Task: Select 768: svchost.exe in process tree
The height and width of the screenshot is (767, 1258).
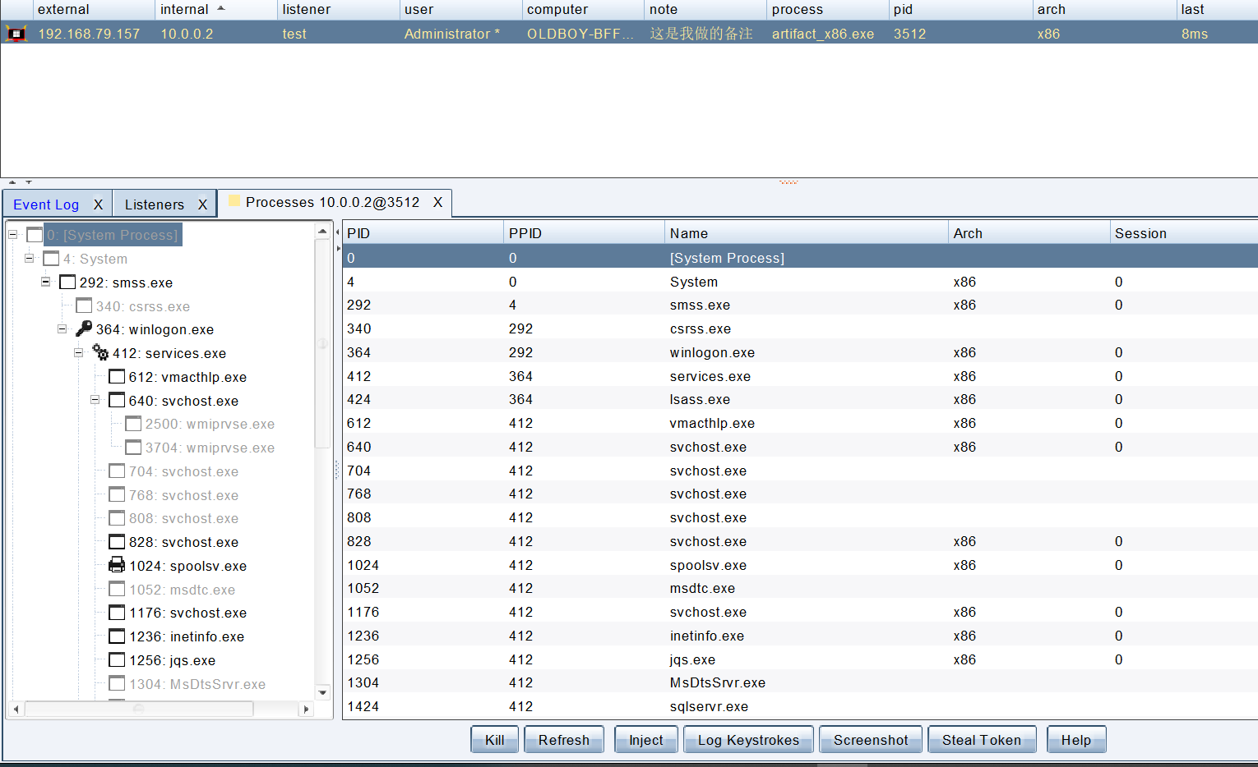Action: [183, 495]
